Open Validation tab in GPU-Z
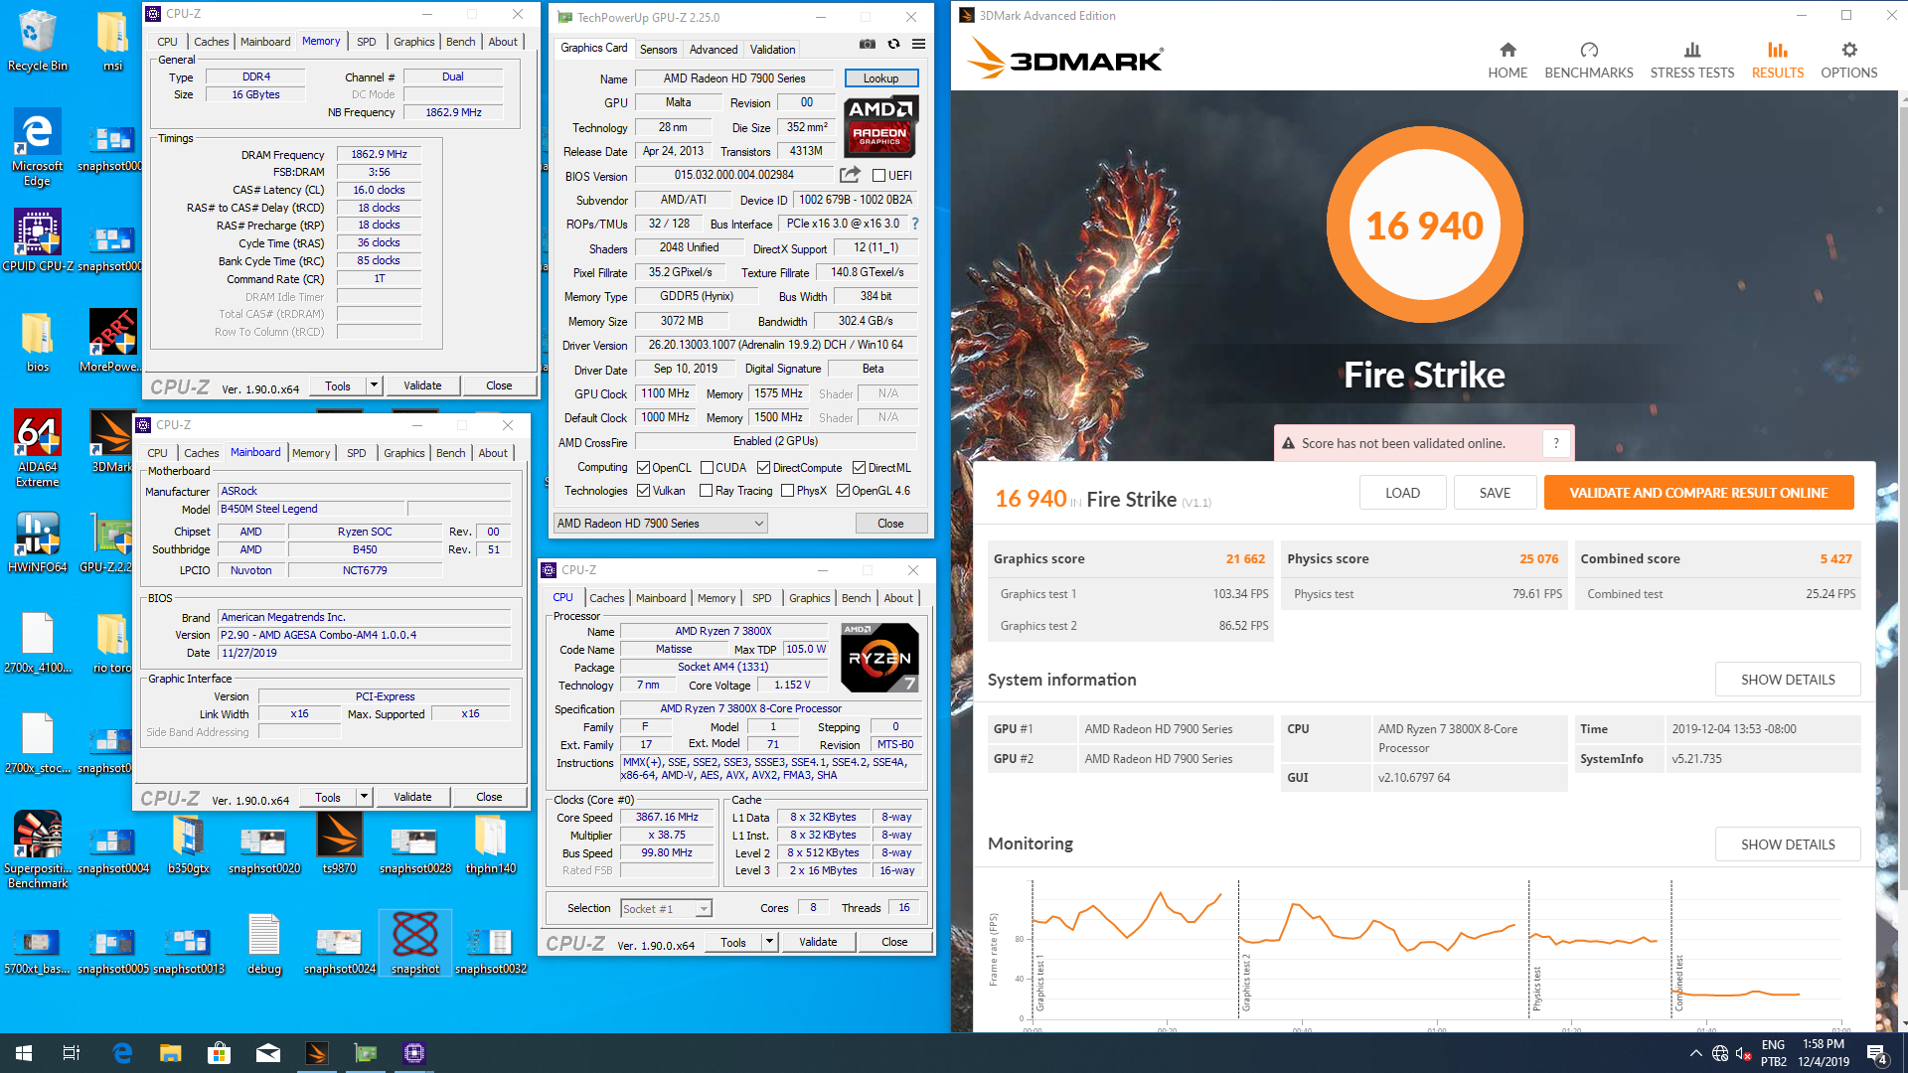Image resolution: width=1908 pixels, height=1073 pixels. coord(772,49)
